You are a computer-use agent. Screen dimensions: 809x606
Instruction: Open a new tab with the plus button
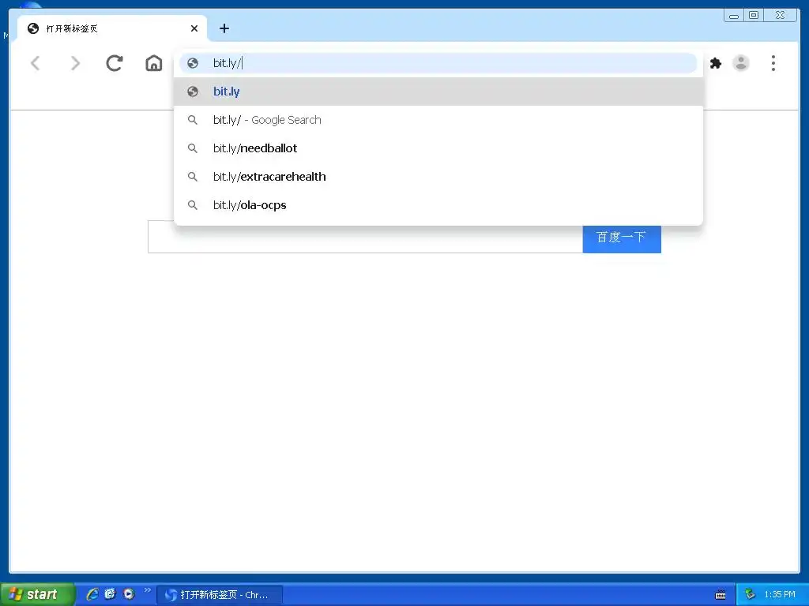(224, 28)
